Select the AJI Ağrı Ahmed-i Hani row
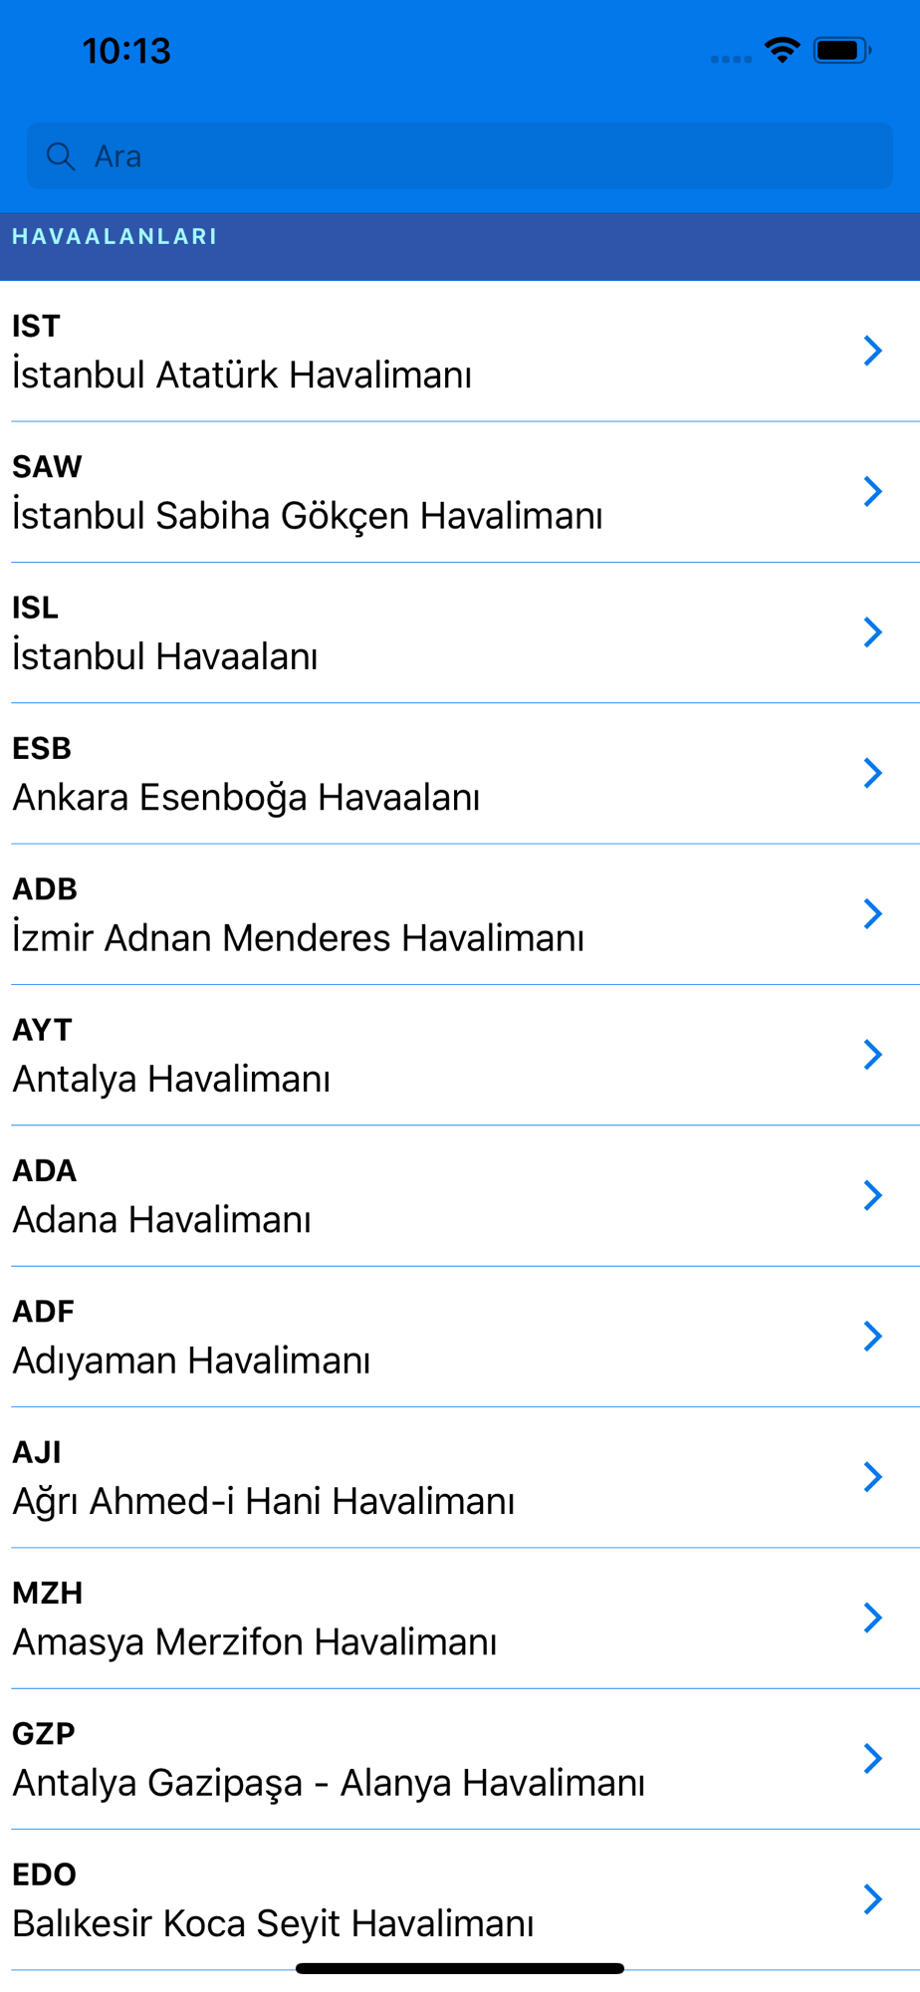 pos(460,1477)
